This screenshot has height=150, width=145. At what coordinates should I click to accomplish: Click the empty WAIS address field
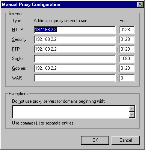point(75,78)
